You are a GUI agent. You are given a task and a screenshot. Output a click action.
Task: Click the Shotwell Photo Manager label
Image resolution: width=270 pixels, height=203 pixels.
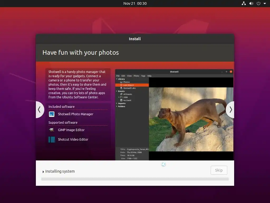coord(76,114)
